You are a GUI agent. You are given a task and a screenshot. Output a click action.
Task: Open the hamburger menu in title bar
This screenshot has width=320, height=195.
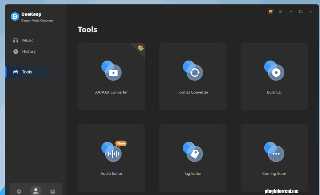(281, 12)
